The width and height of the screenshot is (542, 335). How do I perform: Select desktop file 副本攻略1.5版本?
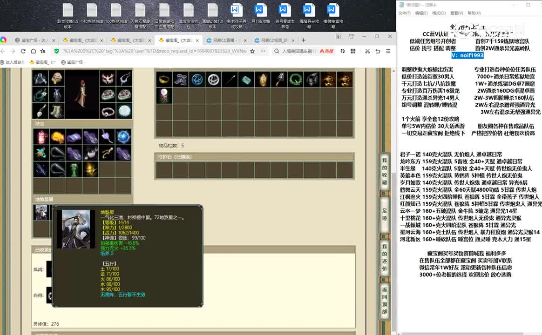[x=68, y=16]
